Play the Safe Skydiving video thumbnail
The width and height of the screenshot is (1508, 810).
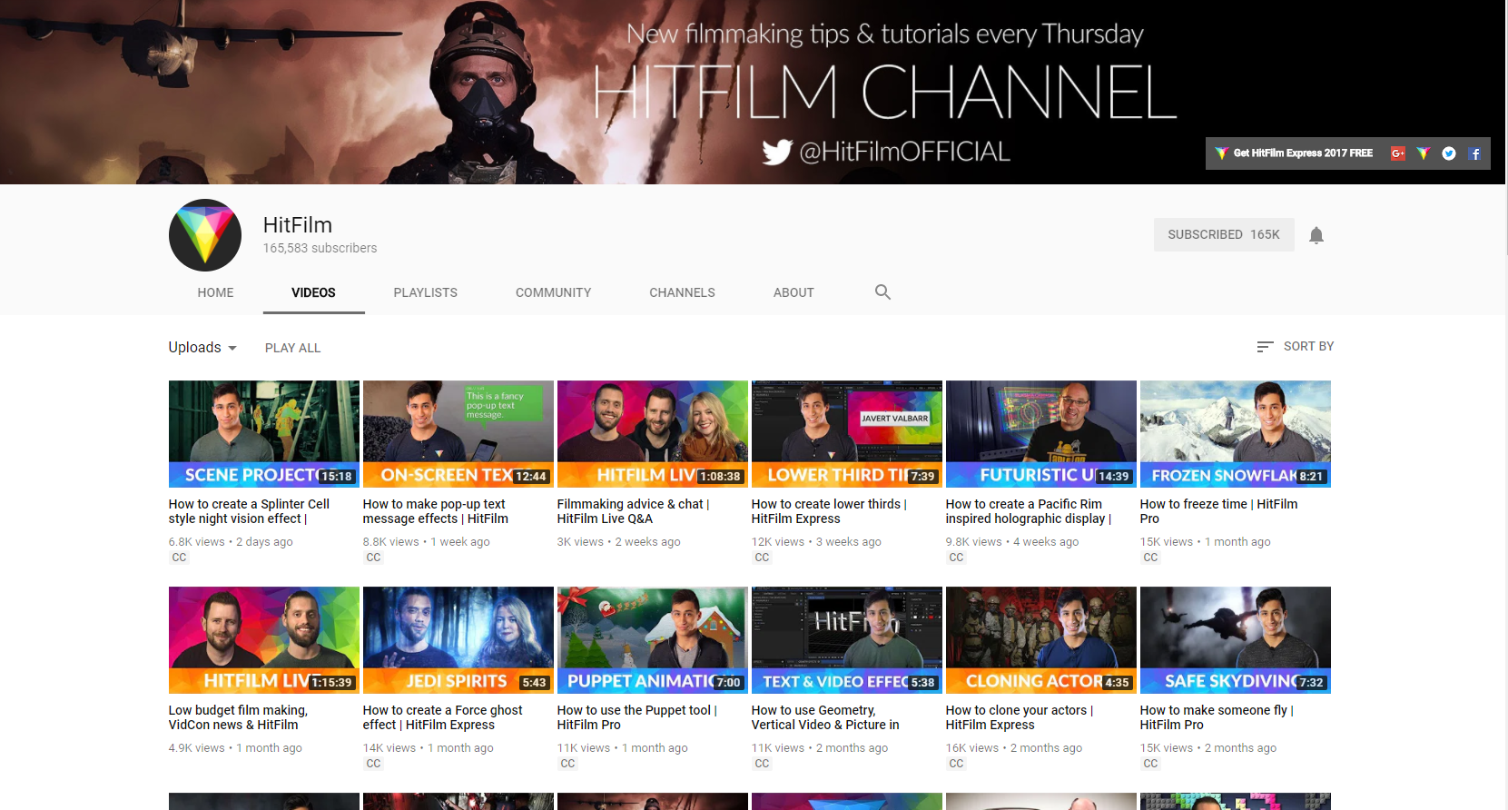pyautogui.click(x=1236, y=640)
